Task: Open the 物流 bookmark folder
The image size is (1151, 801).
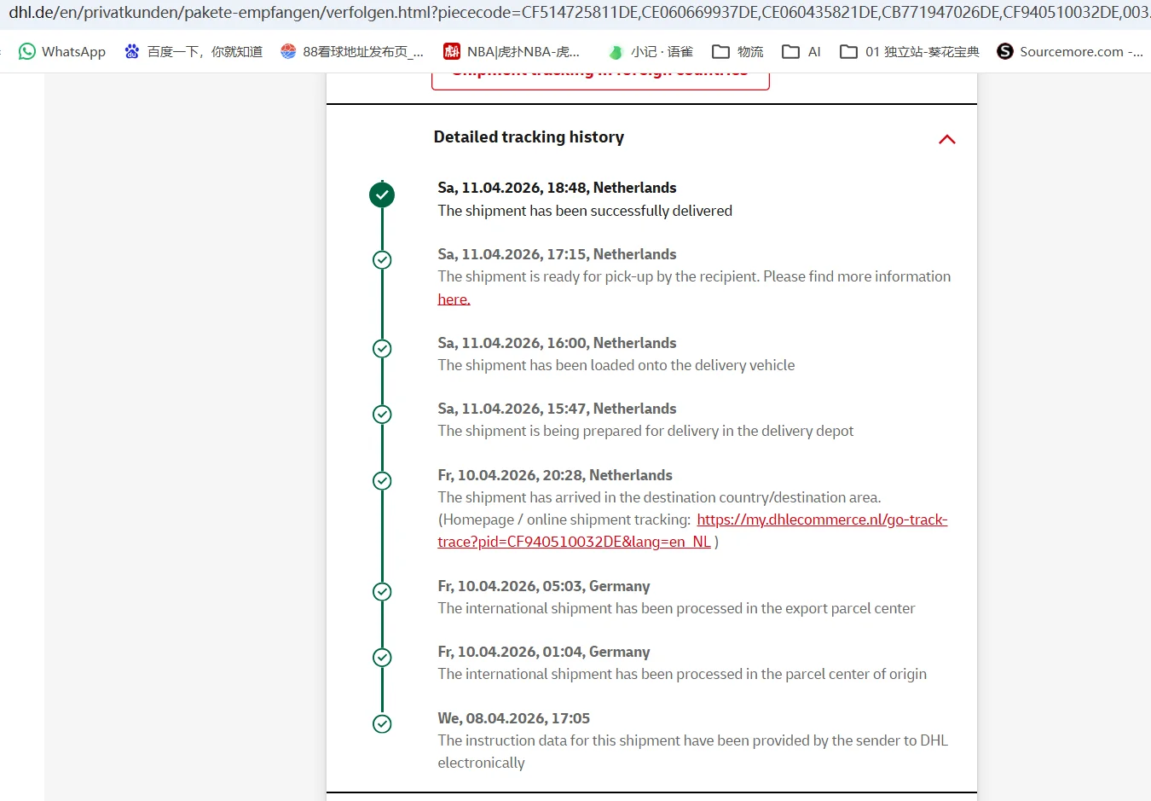Action: [x=737, y=51]
